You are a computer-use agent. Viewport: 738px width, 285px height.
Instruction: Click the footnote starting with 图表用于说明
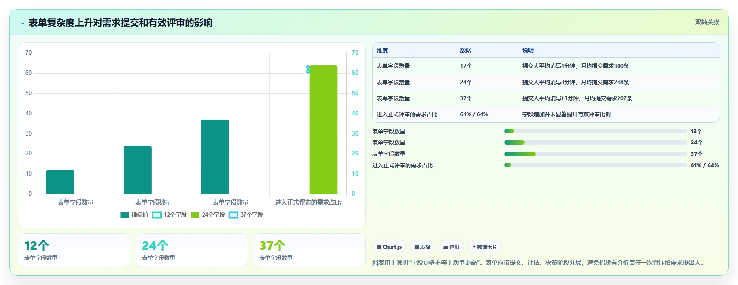click(x=539, y=263)
